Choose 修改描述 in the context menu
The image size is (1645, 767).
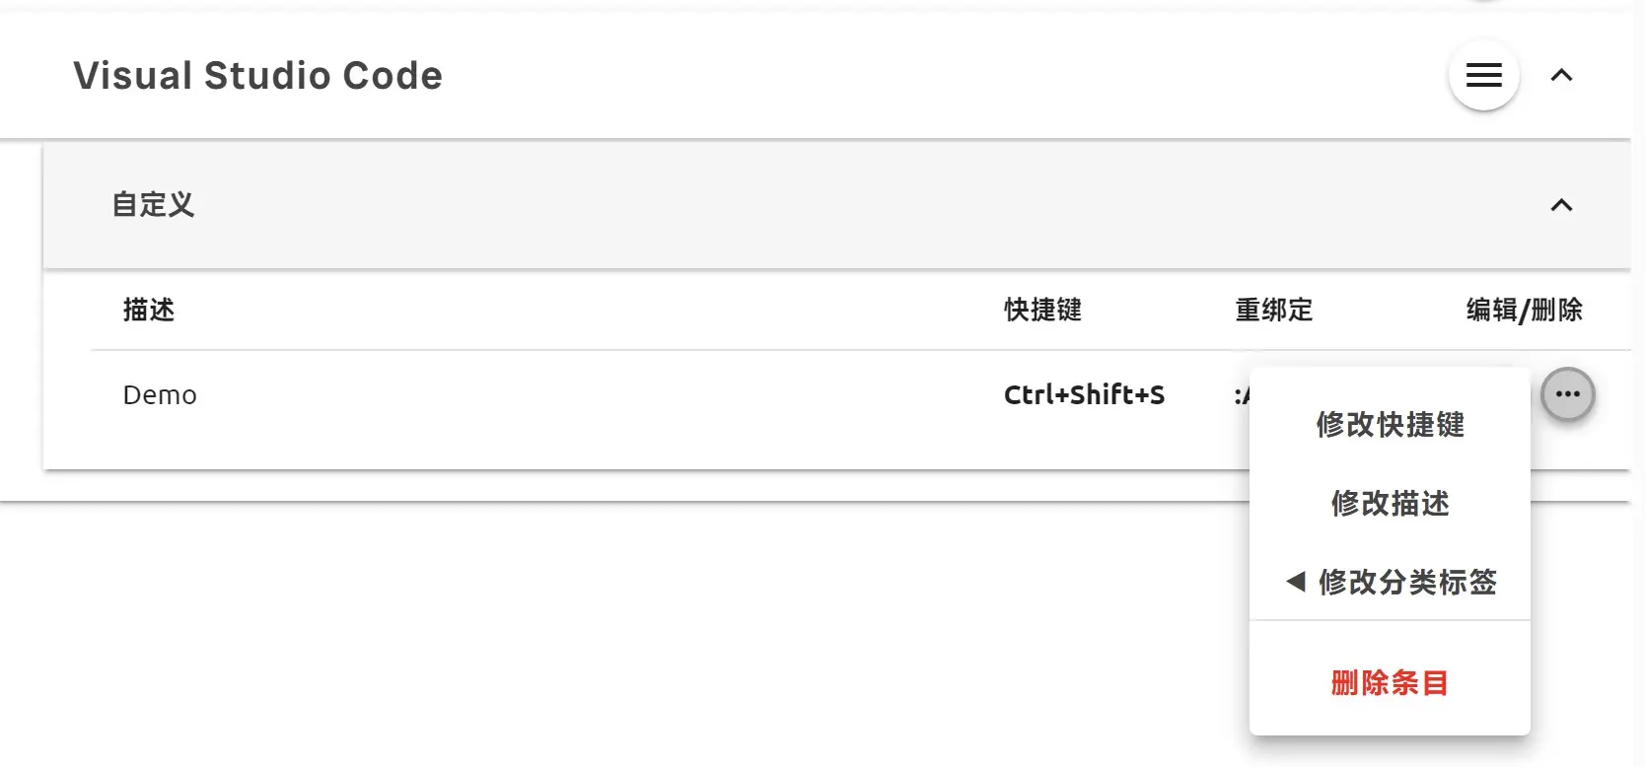tap(1390, 504)
